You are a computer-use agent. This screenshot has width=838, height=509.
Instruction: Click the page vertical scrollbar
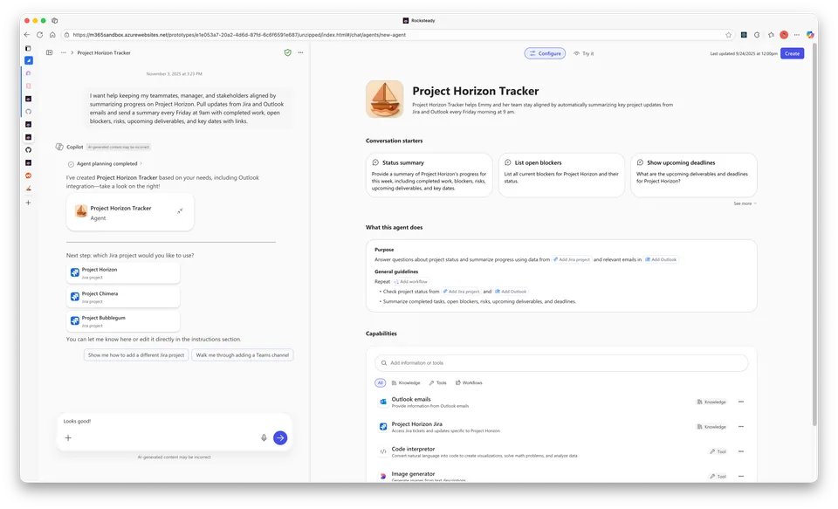814,235
